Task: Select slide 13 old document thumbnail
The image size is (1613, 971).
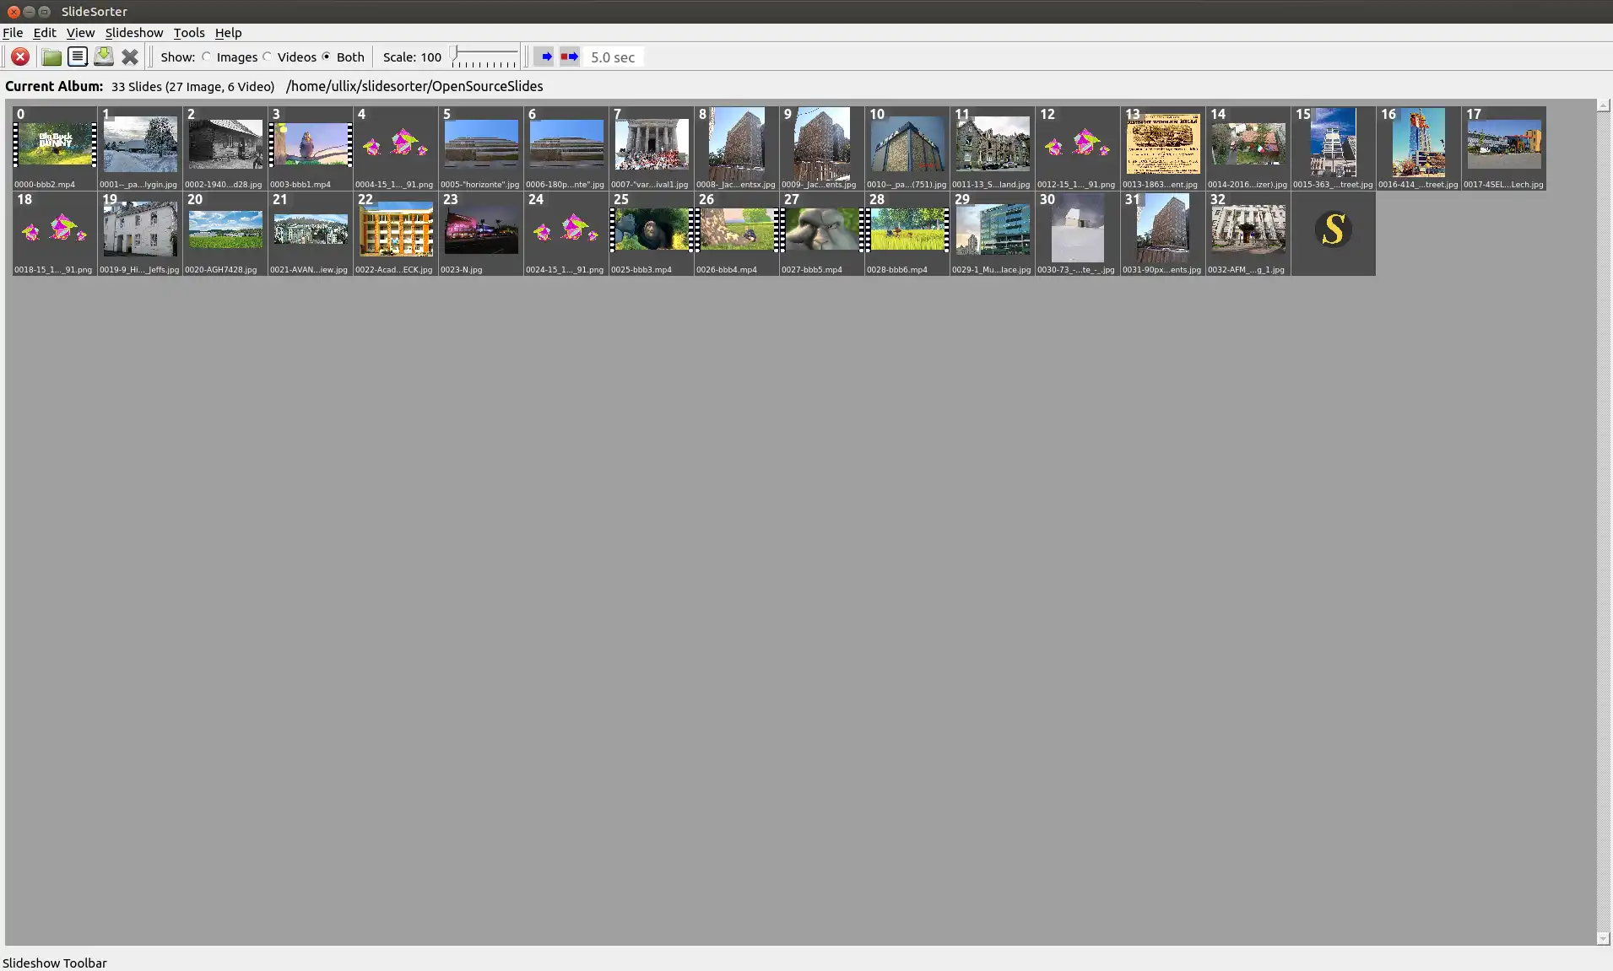Action: (x=1163, y=148)
